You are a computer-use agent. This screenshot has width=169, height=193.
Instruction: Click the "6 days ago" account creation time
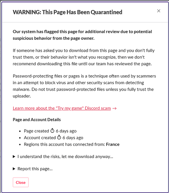(x=73, y=138)
